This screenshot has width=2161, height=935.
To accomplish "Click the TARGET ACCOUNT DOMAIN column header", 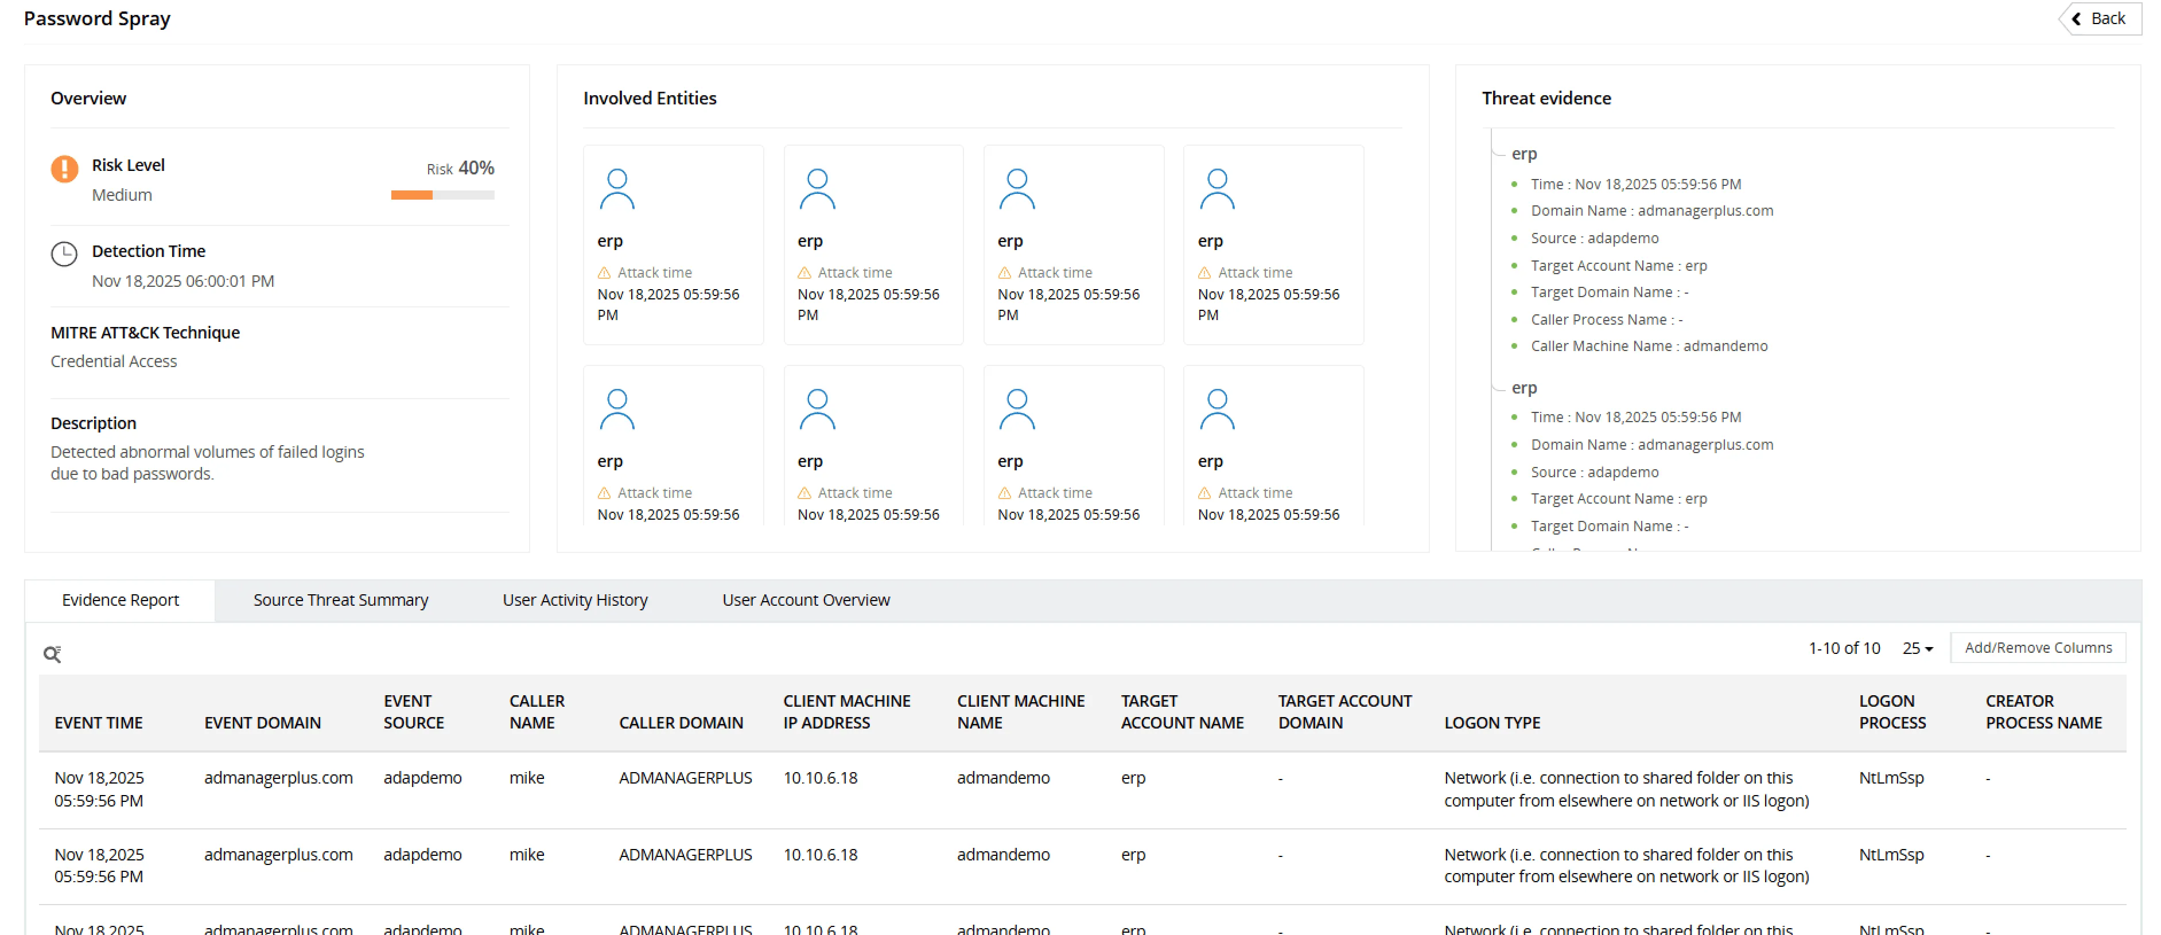I will [1345, 712].
